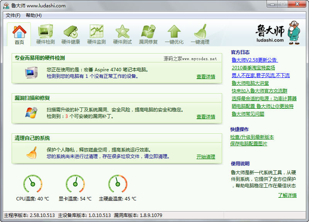Click the broom icon in 清理自己的系统 panel
This screenshot has height=222, width=309.
tap(32, 153)
